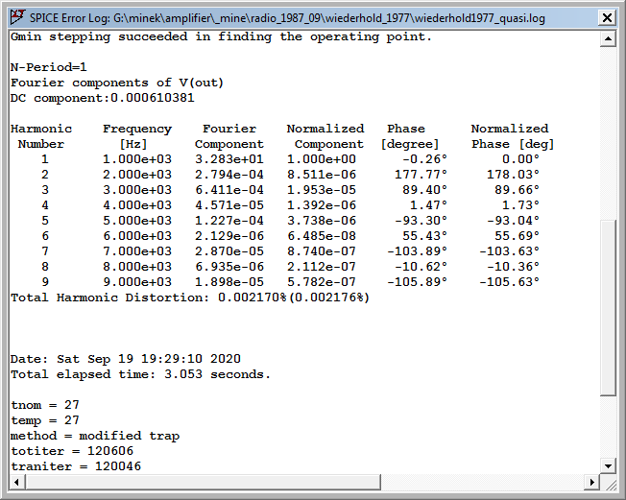The image size is (626, 500).
Task: Click the 'tnom = 27' line
Action: [45, 405]
